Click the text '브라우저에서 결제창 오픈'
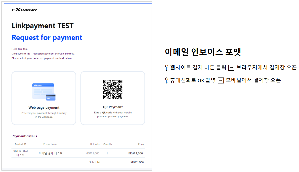Screen dimensions: 299x172 coord(266,67)
